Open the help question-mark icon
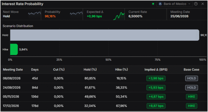 (x=196, y=4)
